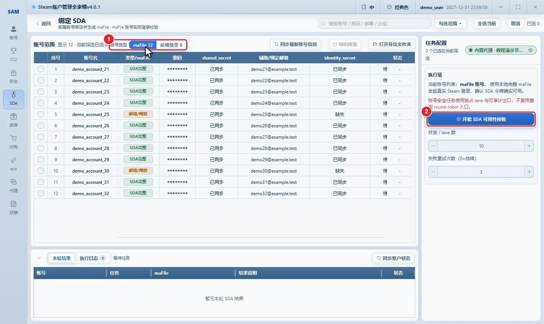Click 同步最新账号信息 button
The image size is (544, 324).
click(x=296, y=44)
